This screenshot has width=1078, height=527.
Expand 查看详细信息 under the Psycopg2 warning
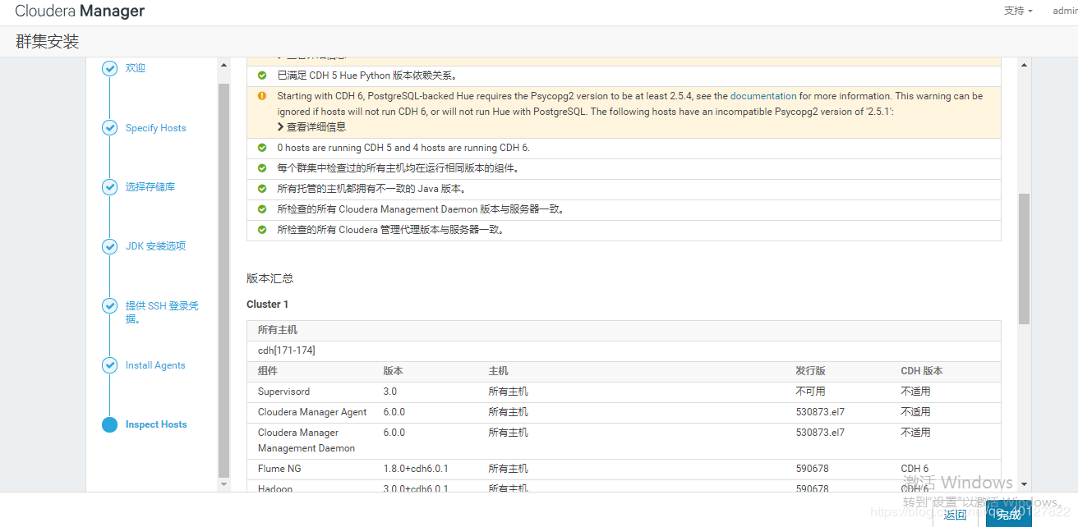coord(311,126)
